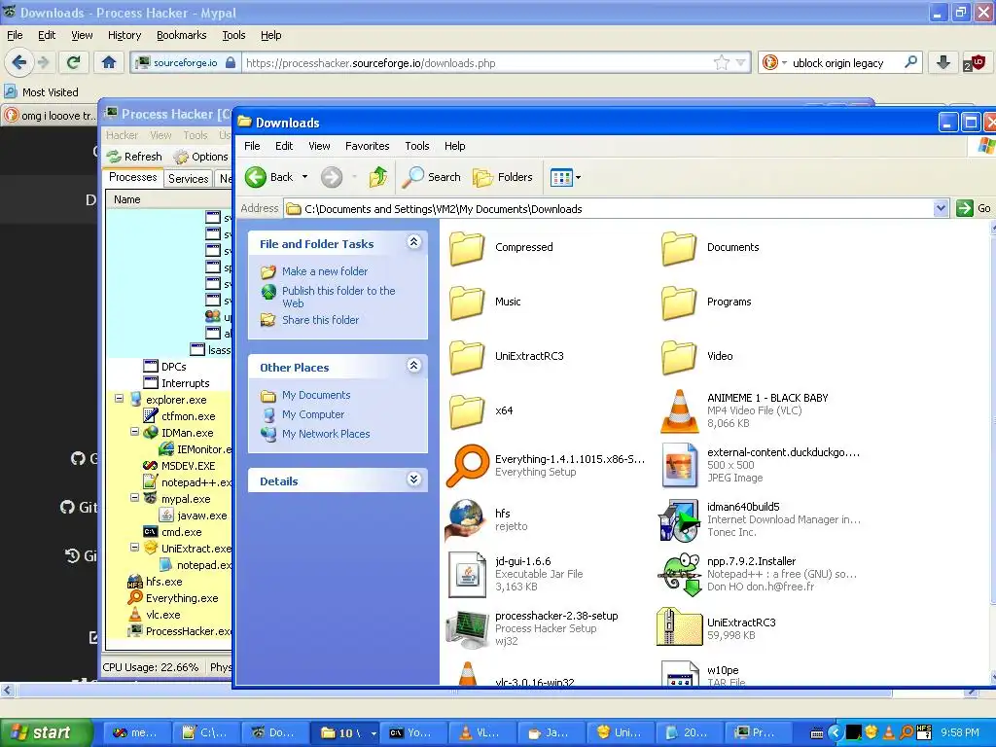This screenshot has height=747, width=996.
Task: Go to My Computer in Other Places
Action: [313, 414]
